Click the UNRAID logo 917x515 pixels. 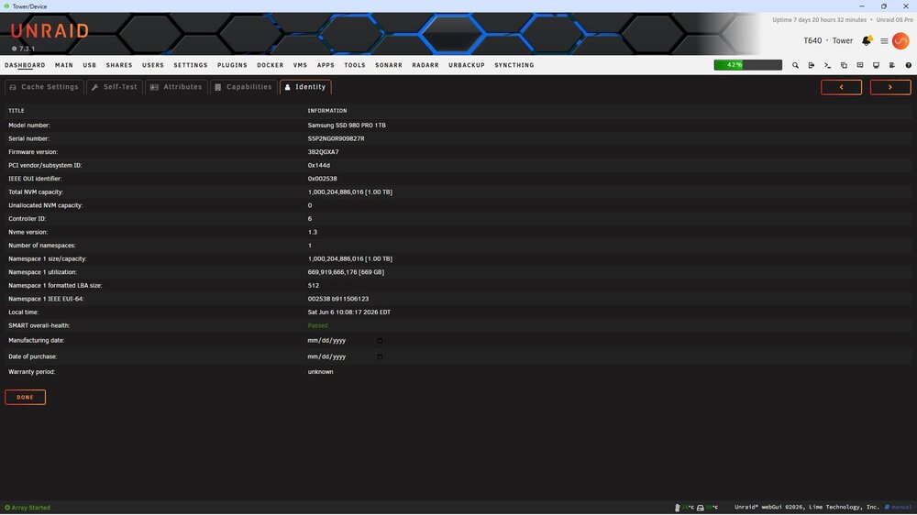tap(50, 31)
